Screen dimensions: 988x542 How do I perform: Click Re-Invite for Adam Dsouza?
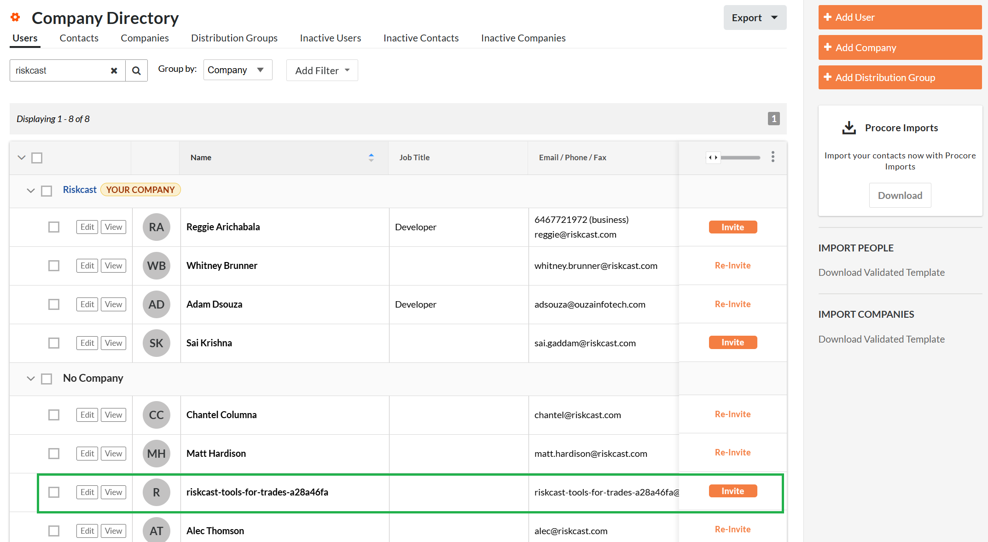pos(732,304)
